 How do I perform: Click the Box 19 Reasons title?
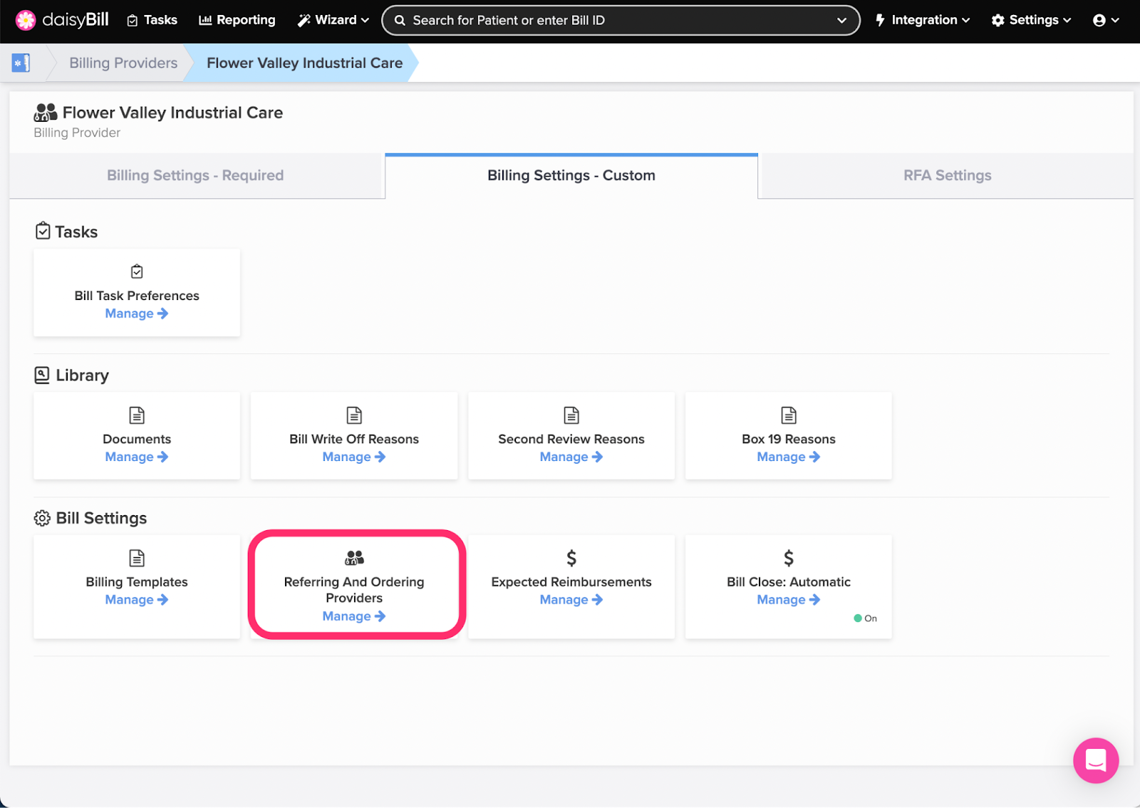pyautogui.click(x=789, y=439)
